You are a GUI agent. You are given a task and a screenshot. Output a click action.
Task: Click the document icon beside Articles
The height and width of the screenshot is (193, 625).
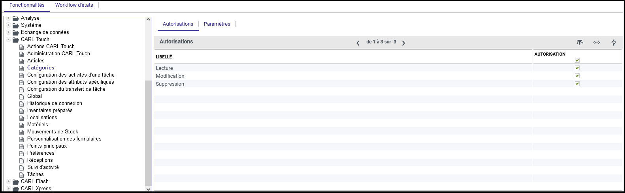(x=22, y=61)
